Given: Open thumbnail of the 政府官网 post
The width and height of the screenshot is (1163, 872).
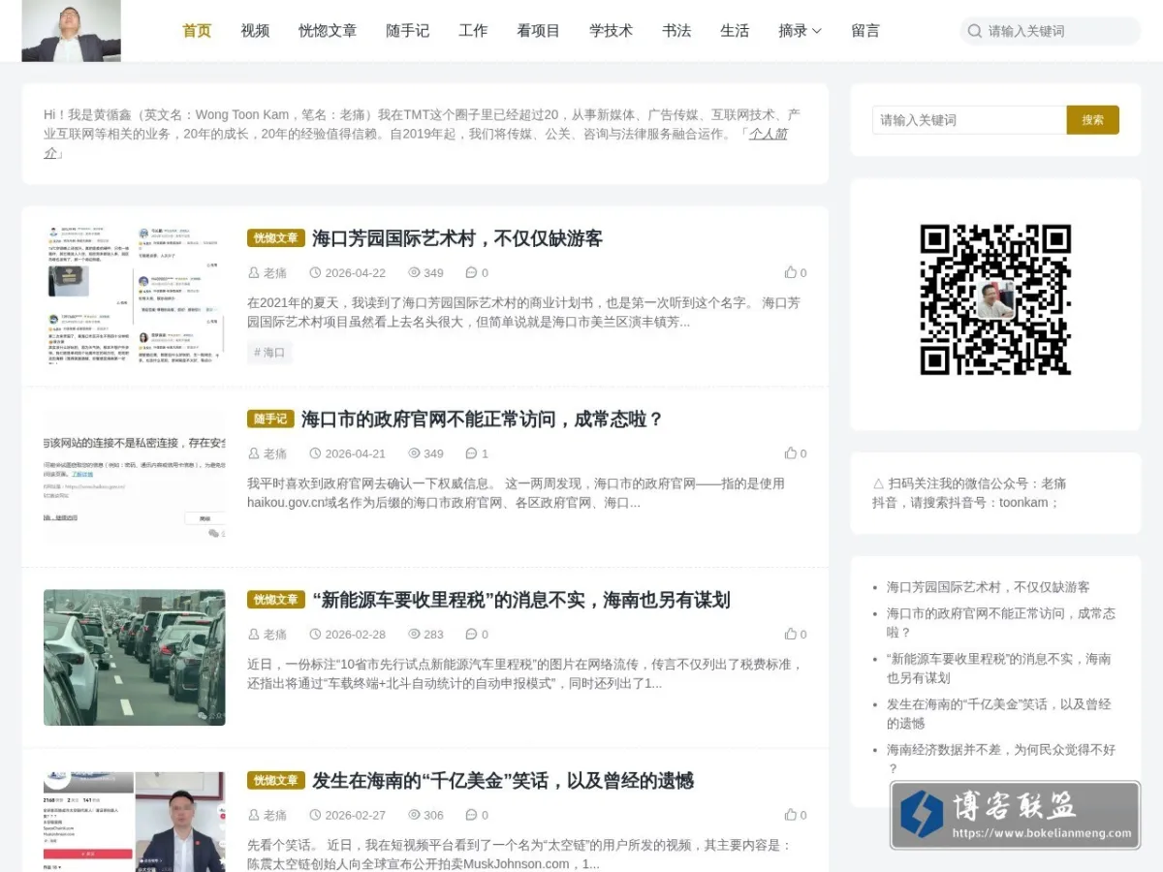Looking at the screenshot, I should pos(134,477).
